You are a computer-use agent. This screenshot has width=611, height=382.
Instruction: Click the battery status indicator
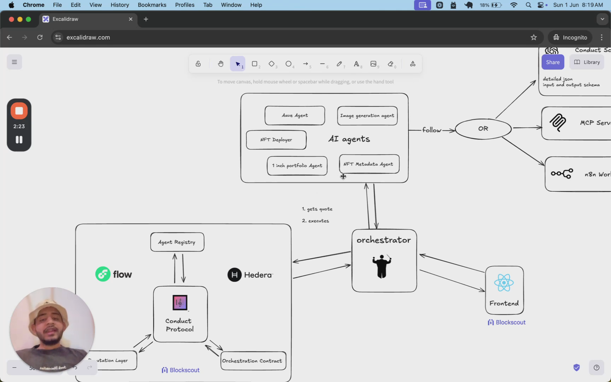tap(491, 5)
